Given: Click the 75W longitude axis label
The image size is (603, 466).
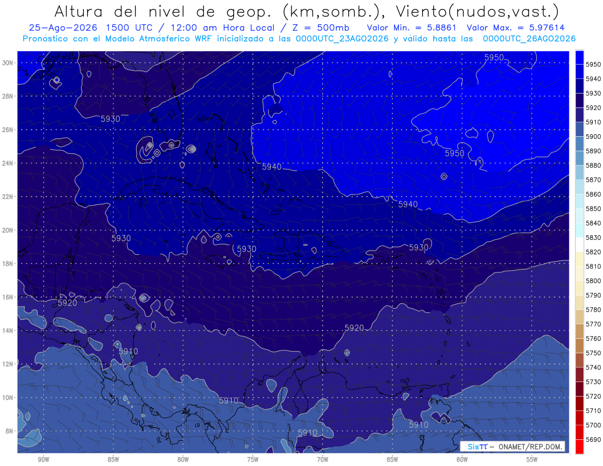Looking at the screenshot, I should click(x=253, y=459).
